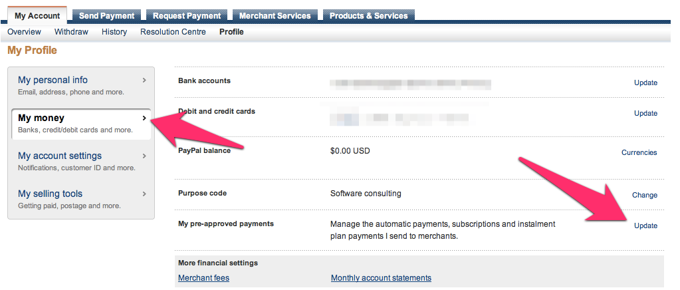Click the My money chevron arrow
Viewport: 680px width, 290px height.
click(144, 118)
